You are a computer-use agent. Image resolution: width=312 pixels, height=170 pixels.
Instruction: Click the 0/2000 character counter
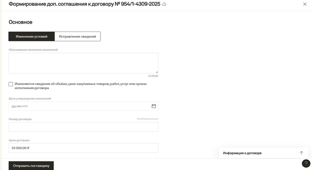click(x=153, y=76)
